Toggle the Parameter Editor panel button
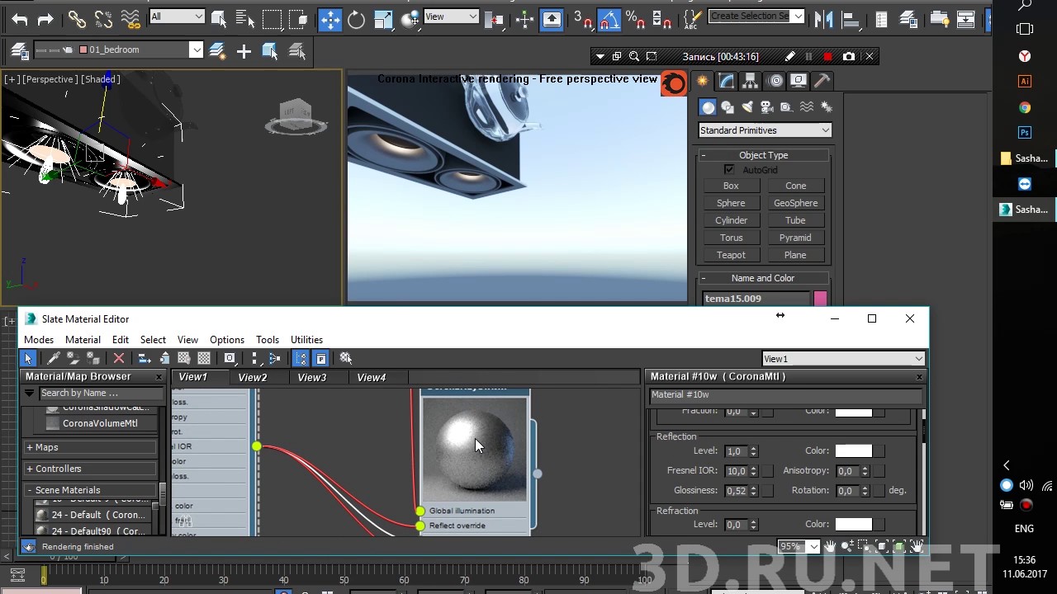 click(x=321, y=358)
